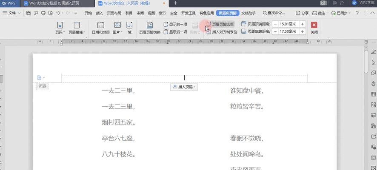Open 页眉横线 header line options

coord(77,28)
